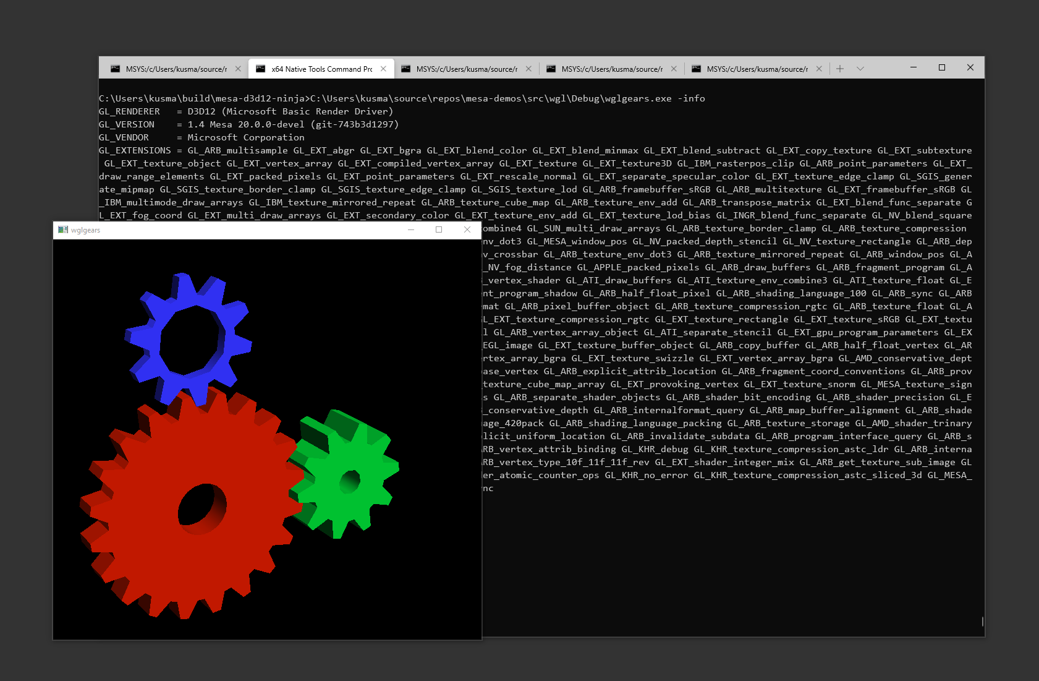Click the maximize icon on the wglgears window
This screenshot has height=681, width=1039.
439,229
